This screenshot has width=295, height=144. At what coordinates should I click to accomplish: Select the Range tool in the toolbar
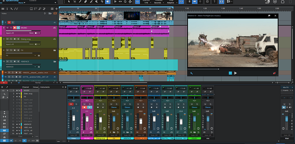coord(74,2)
